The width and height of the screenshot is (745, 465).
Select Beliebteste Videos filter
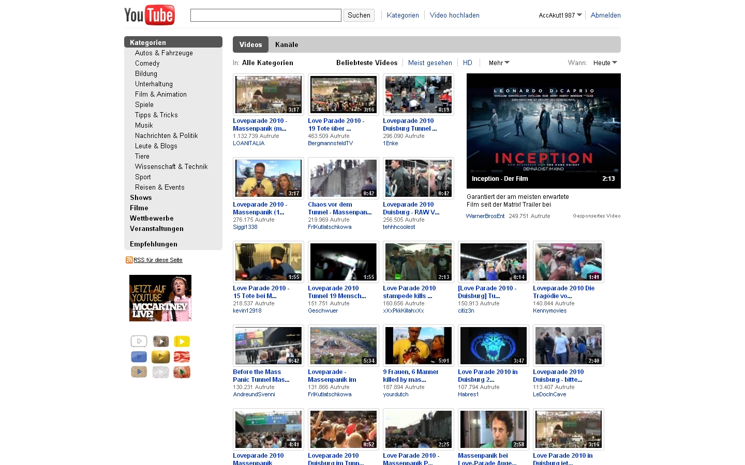tap(367, 63)
